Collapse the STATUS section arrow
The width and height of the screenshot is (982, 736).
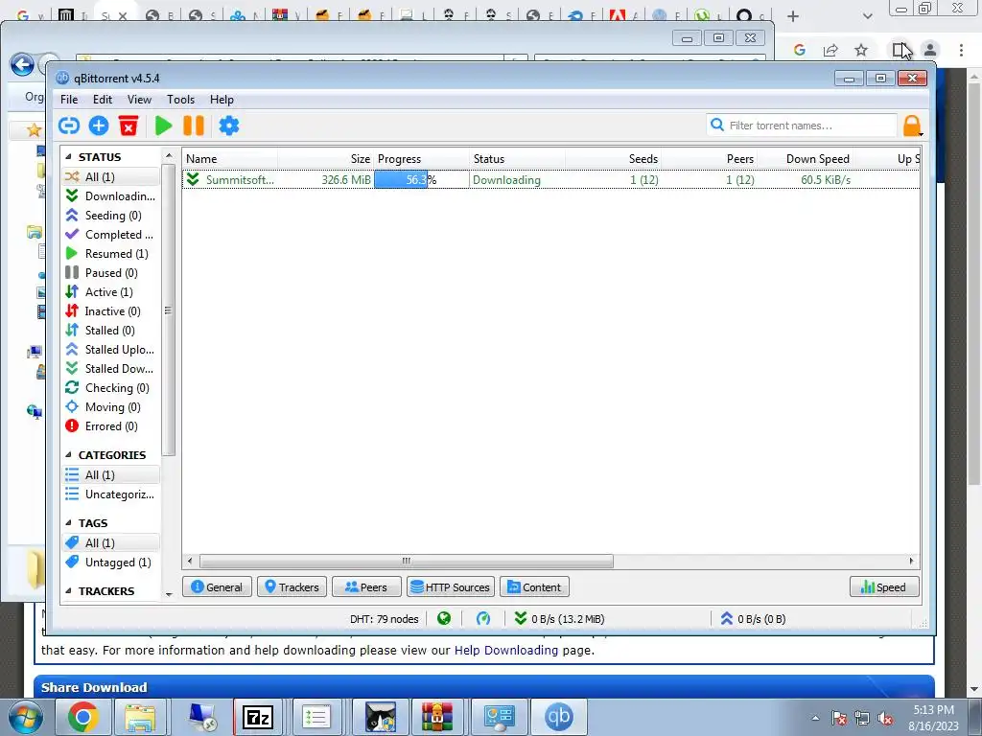pyautogui.click(x=68, y=157)
